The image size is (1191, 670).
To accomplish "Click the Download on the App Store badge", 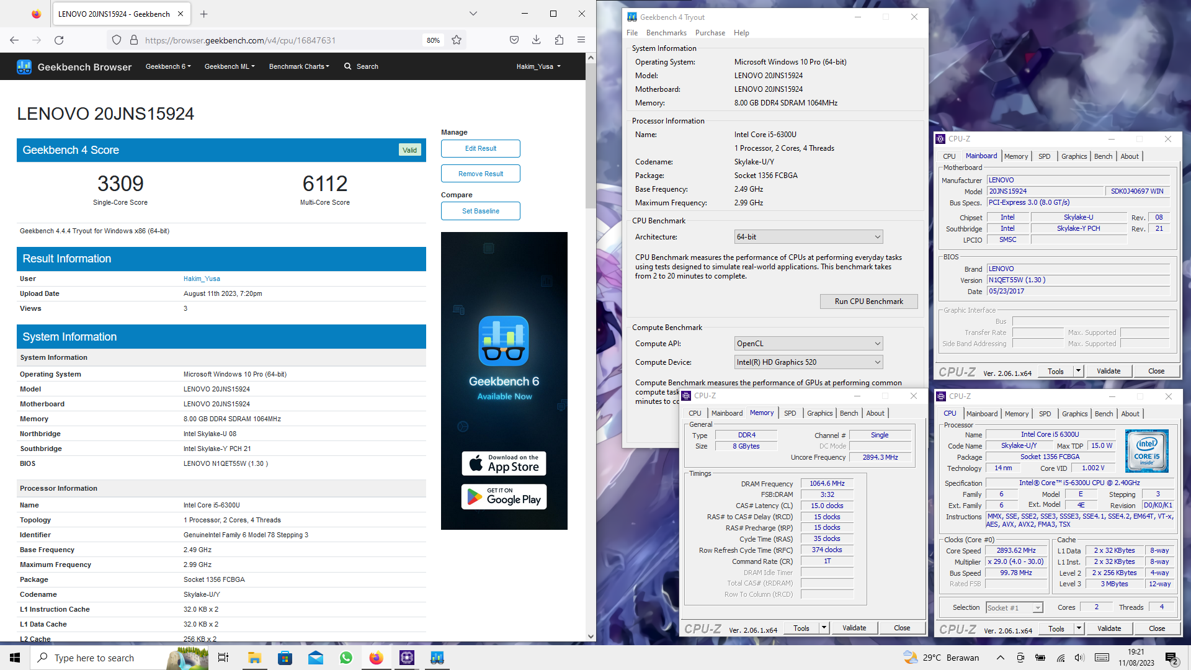I will point(504,463).
